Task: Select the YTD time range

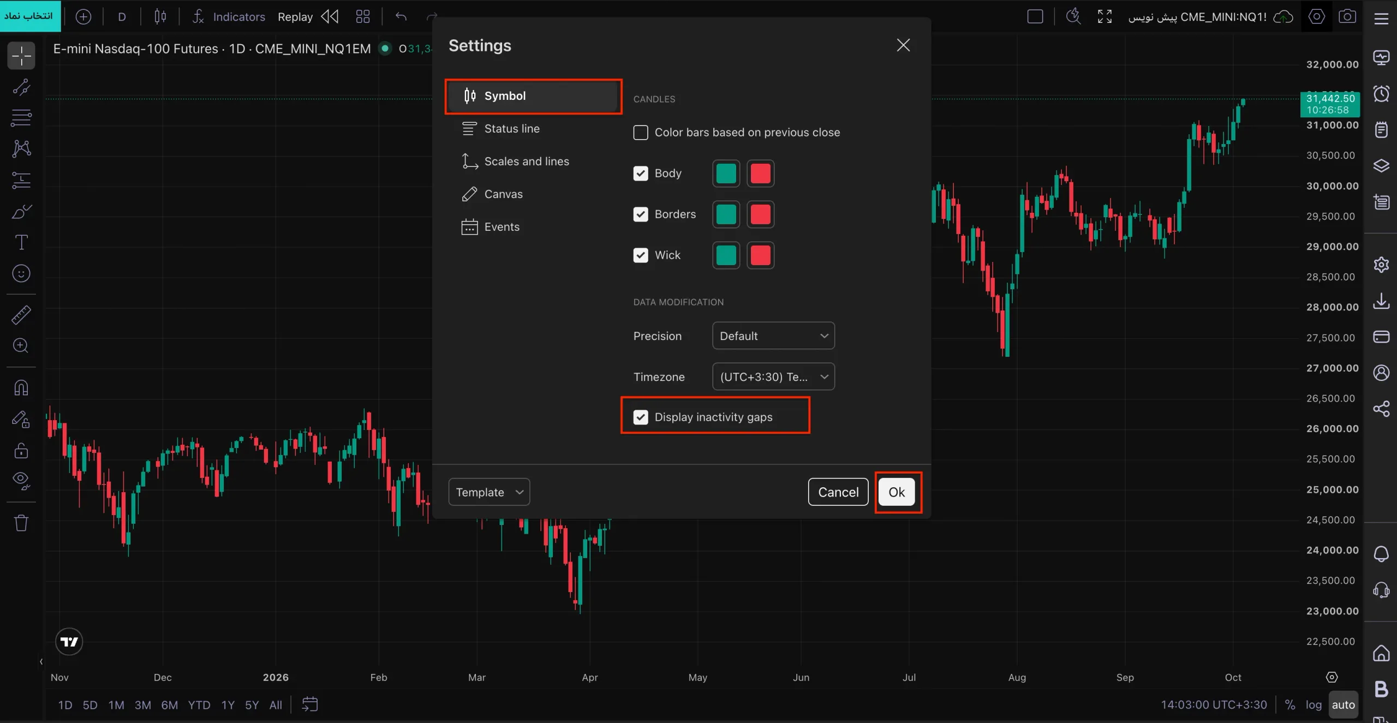Action: [199, 704]
